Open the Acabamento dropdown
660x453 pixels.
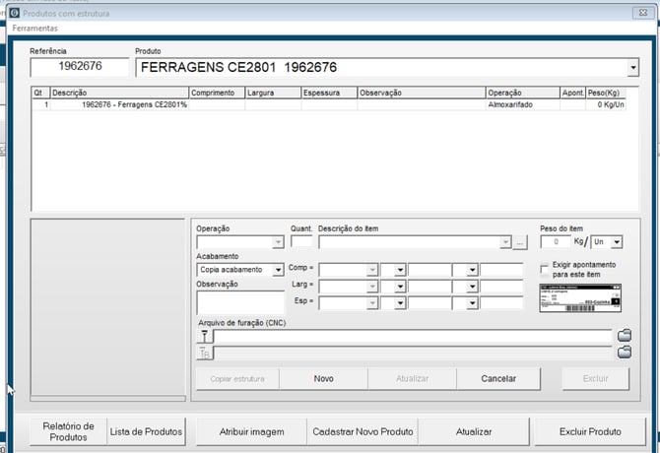(278, 269)
